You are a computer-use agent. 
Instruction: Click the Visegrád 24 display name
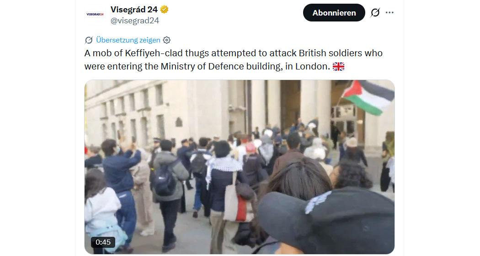[x=134, y=10]
